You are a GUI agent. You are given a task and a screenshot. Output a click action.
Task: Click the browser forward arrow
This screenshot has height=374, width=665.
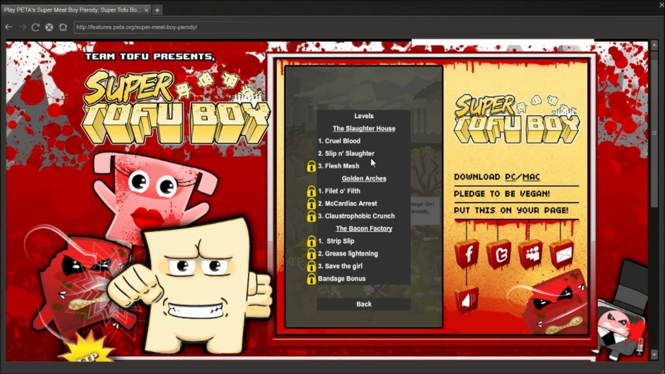23,27
